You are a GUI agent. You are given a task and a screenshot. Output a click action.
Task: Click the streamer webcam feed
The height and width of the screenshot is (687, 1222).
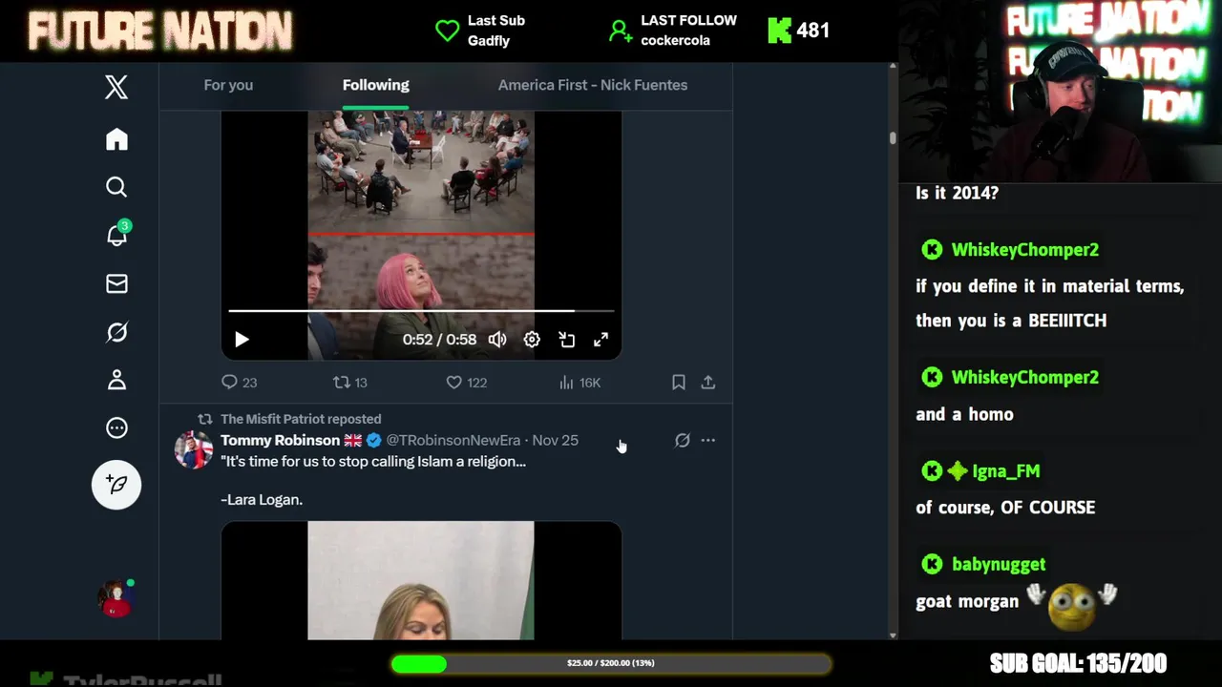tap(1060, 91)
